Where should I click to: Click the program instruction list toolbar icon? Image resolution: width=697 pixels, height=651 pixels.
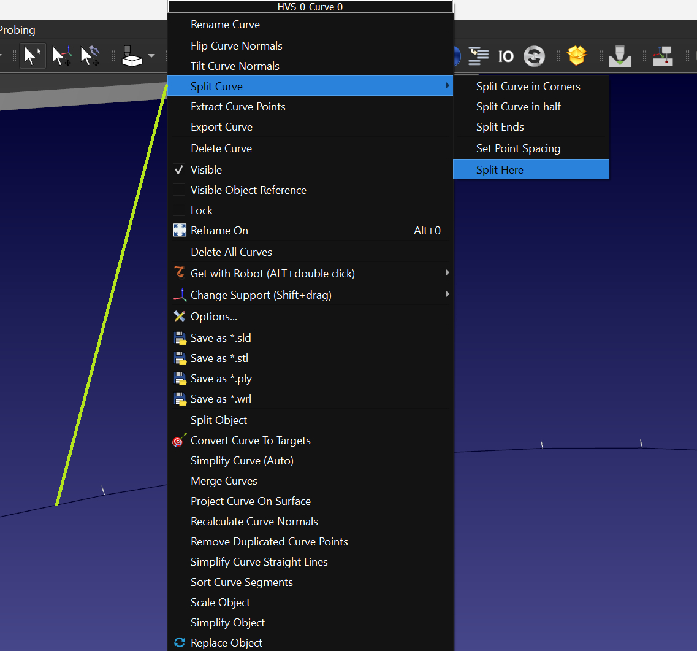478,56
